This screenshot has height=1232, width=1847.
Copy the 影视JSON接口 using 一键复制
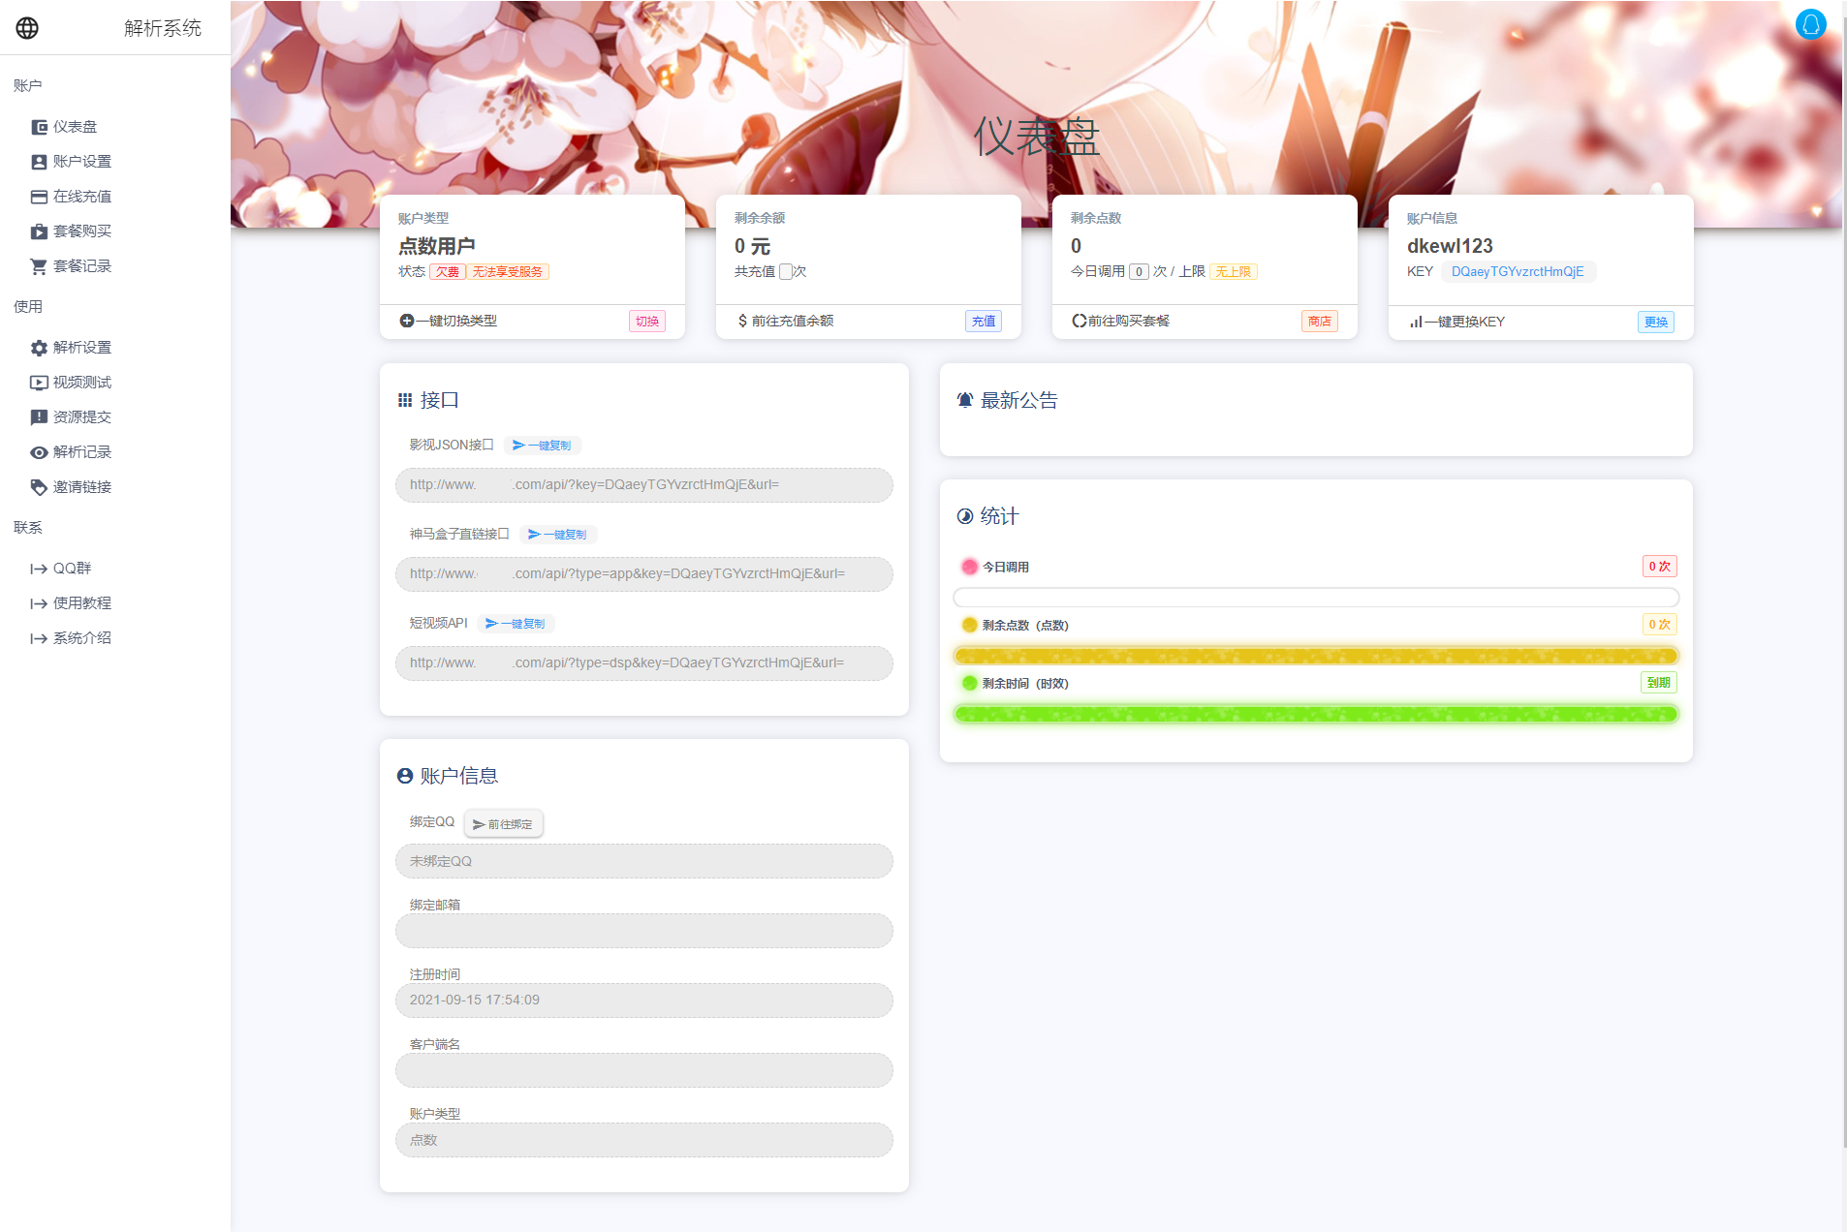click(543, 445)
